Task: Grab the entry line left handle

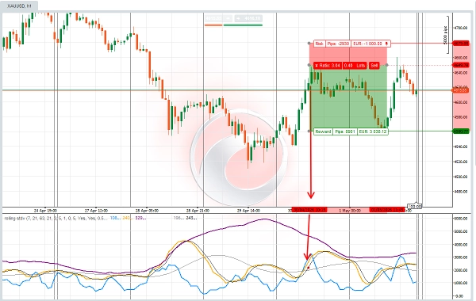Action: (x=309, y=65)
